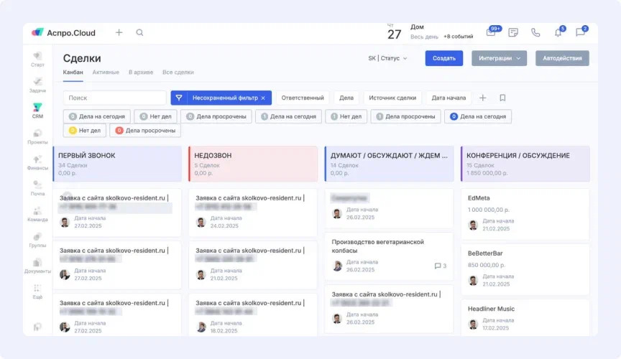
Task: Open Документы in the sidebar
Action: pos(37,266)
